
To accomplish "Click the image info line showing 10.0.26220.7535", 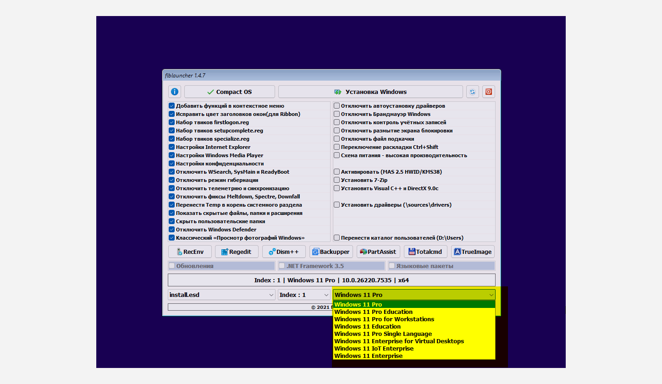I will (x=331, y=280).
